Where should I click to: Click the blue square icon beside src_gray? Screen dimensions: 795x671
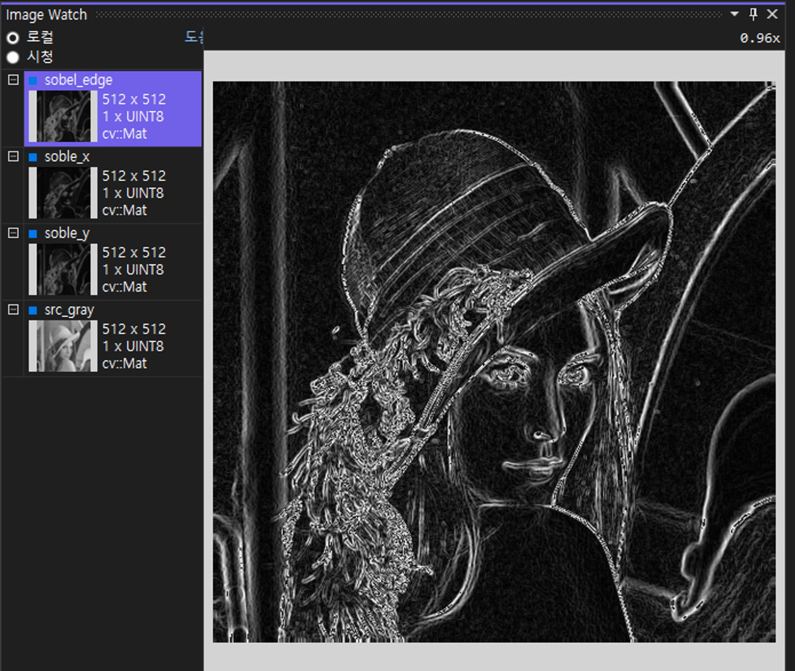pyautogui.click(x=33, y=310)
